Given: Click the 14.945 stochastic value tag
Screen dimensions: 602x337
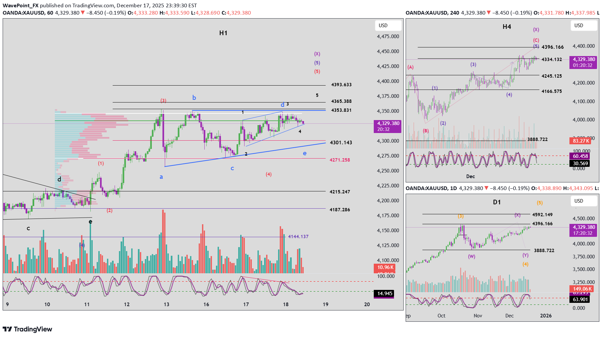Looking at the screenshot, I should tap(385, 294).
